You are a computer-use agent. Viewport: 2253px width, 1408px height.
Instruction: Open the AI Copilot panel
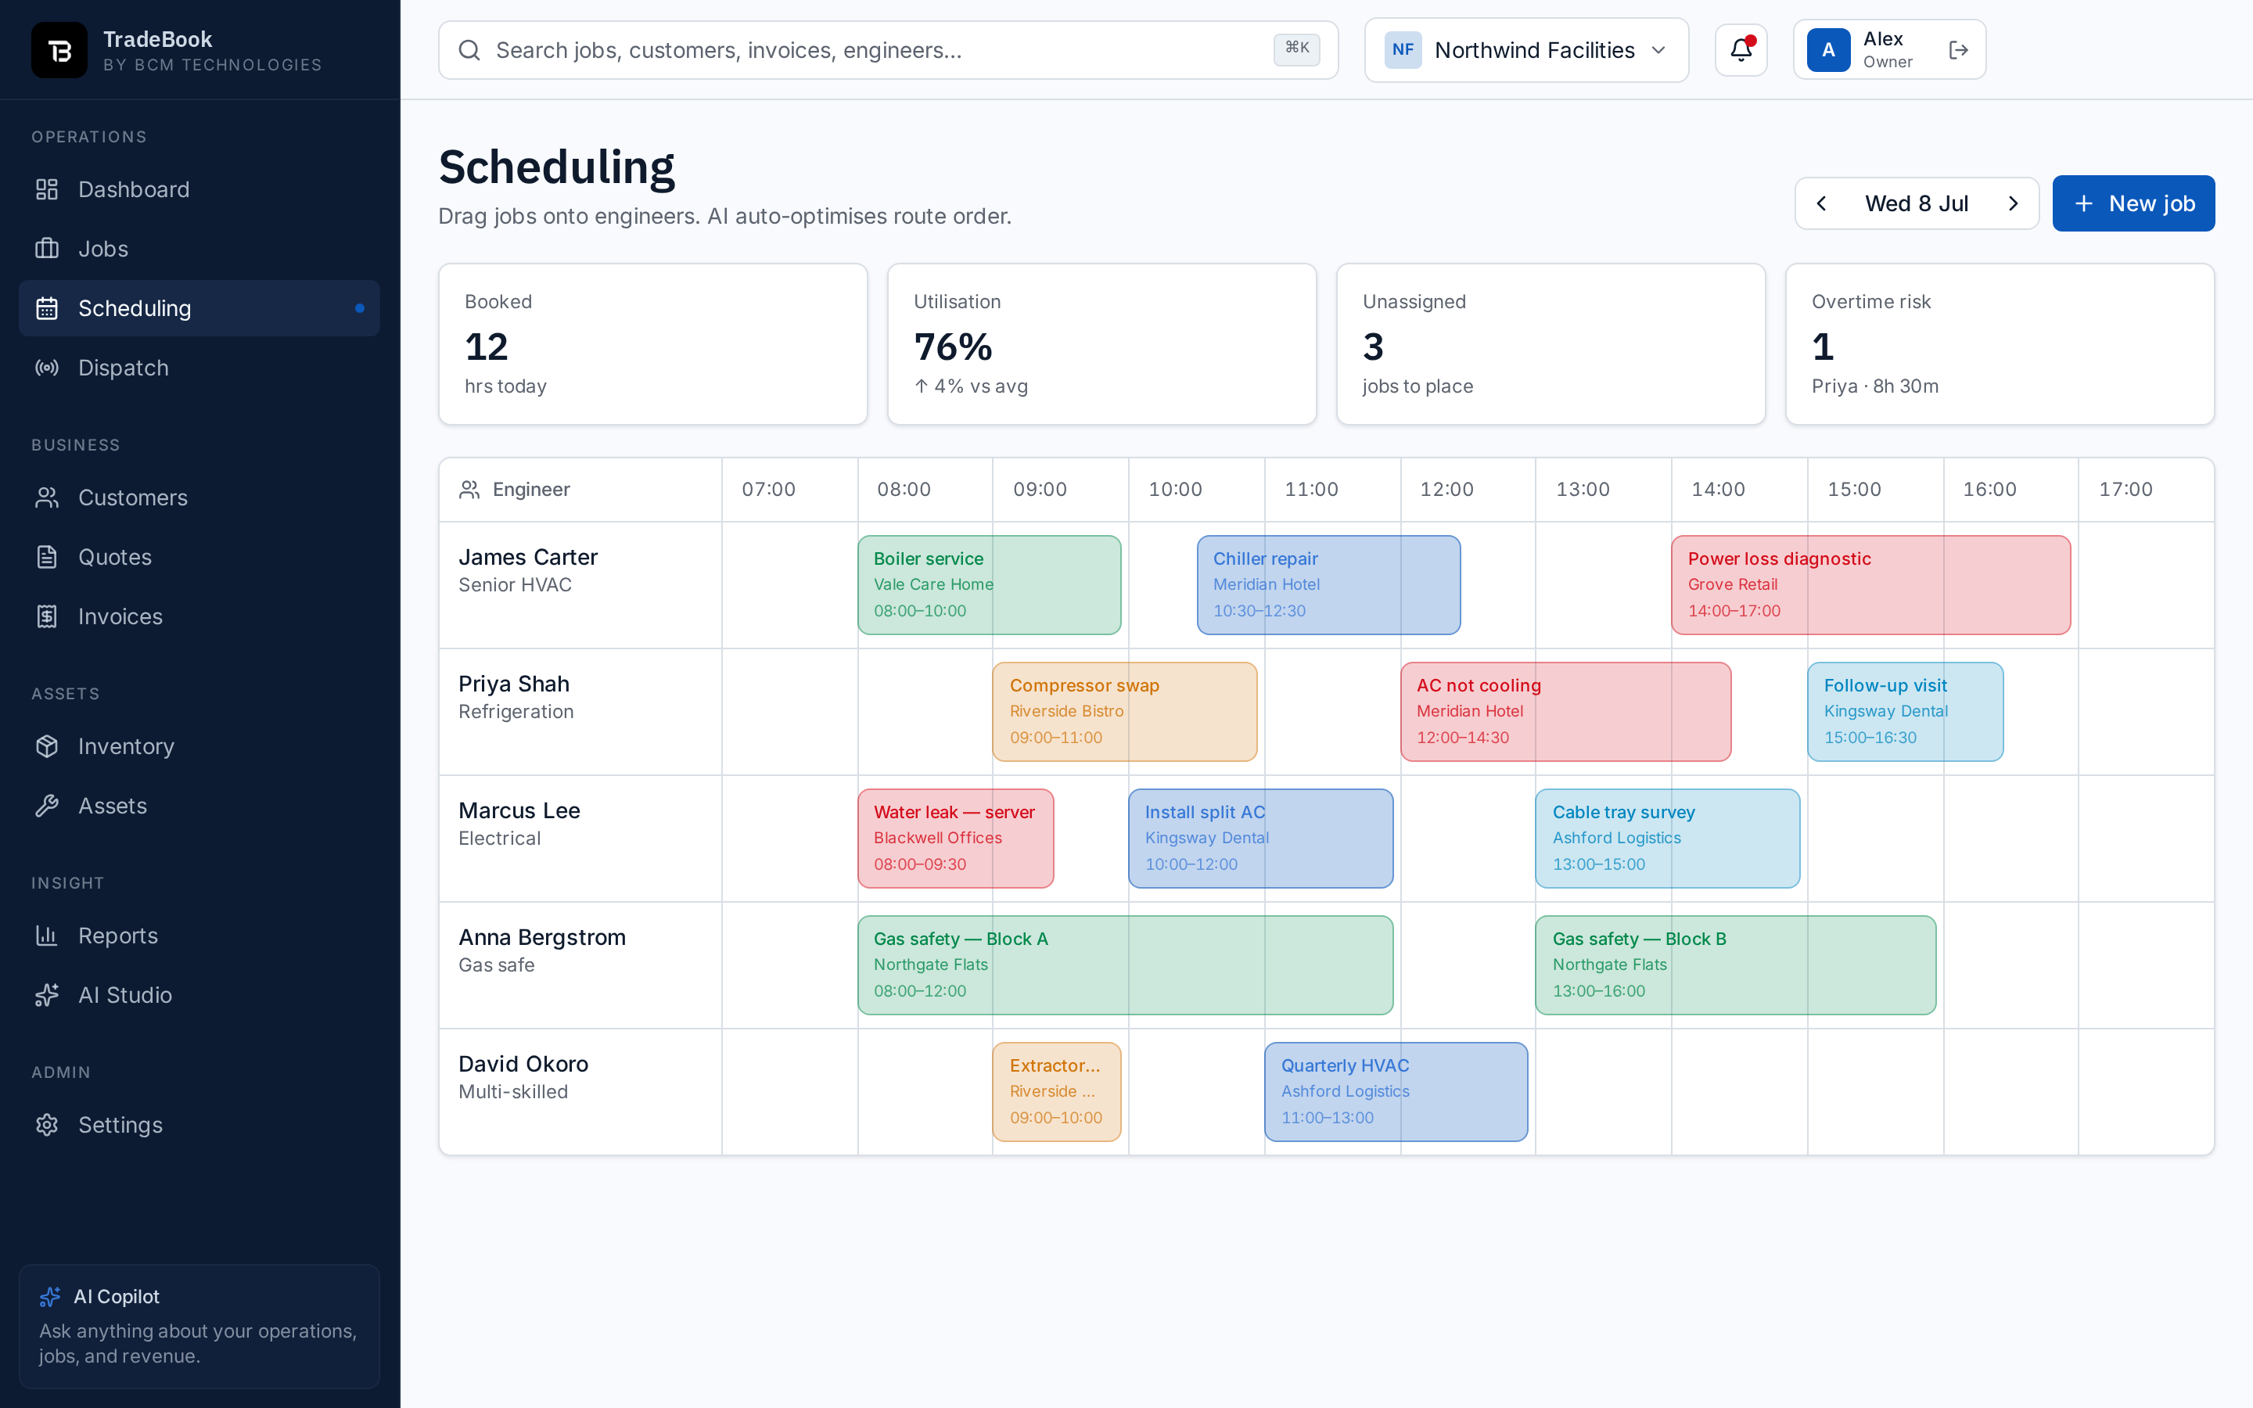(x=199, y=1326)
